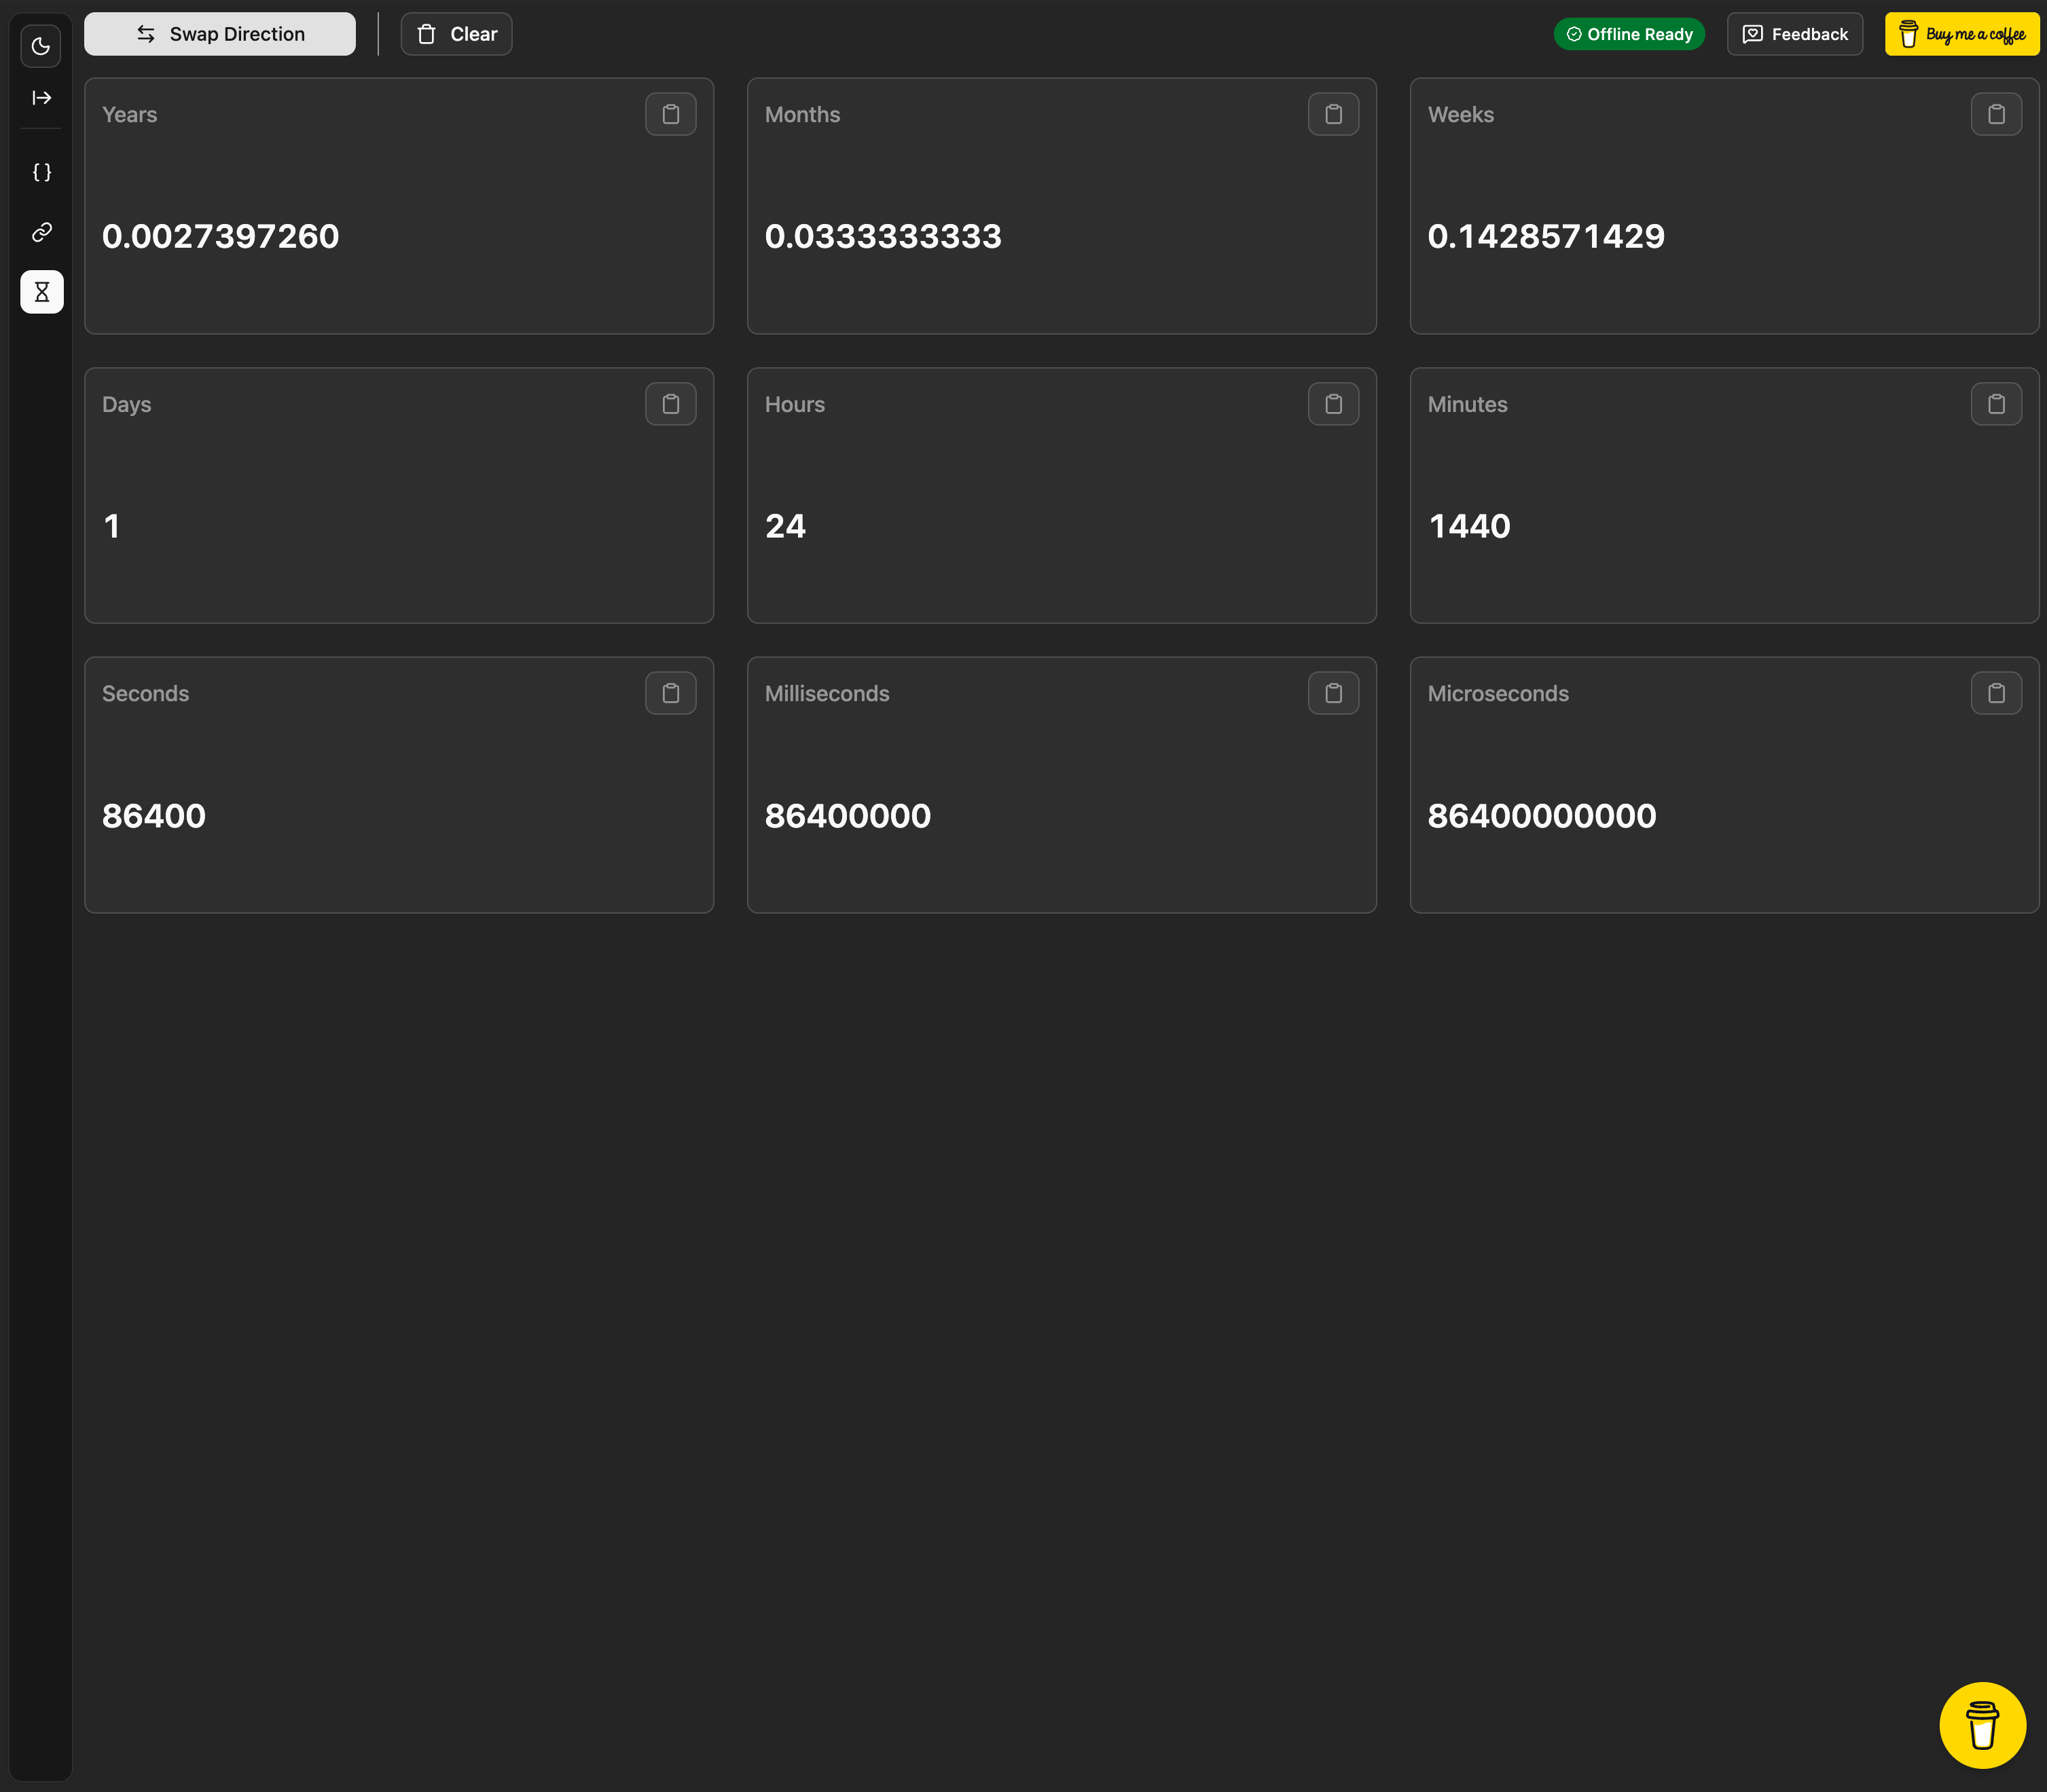Copy the Days conversion value
This screenshot has width=2047, height=1792.
(670, 404)
